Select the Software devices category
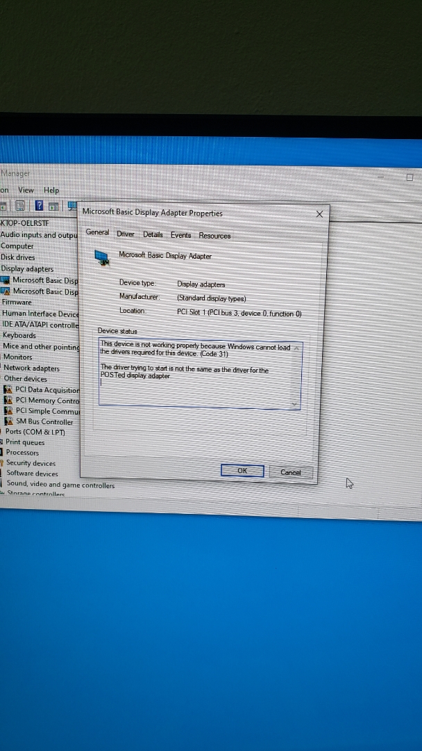The height and width of the screenshot is (751, 422). (x=33, y=474)
